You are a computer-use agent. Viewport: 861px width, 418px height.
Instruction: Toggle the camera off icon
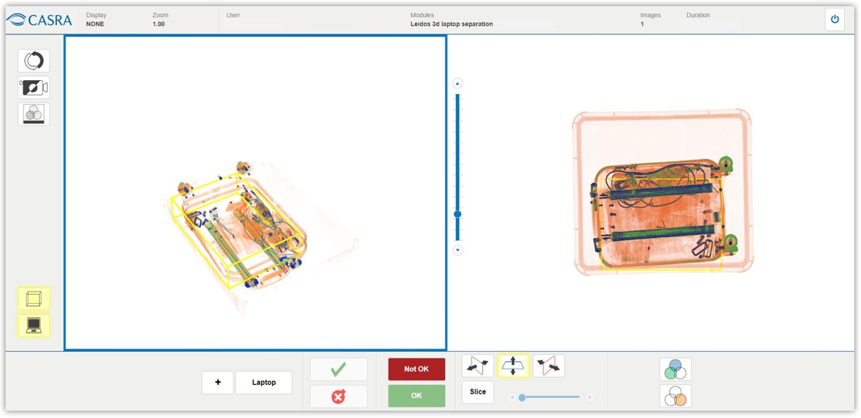(34, 87)
